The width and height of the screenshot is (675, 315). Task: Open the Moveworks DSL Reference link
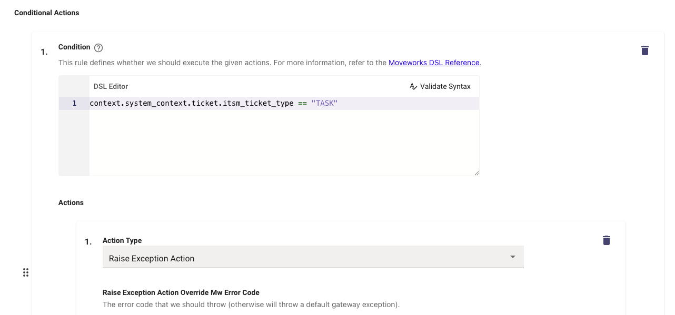434,63
